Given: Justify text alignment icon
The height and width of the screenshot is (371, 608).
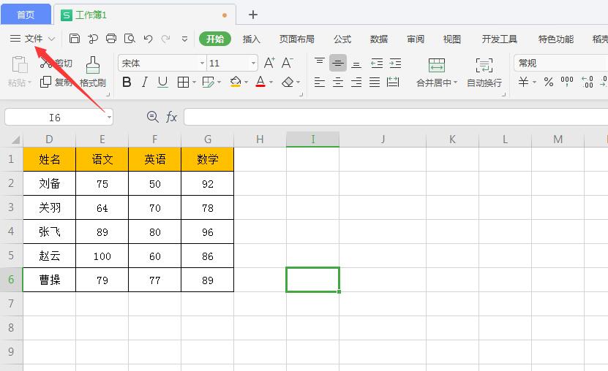Looking at the screenshot, I should [375, 82].
